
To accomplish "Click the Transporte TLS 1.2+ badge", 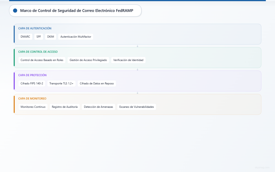I will click(x=61, y=83).
